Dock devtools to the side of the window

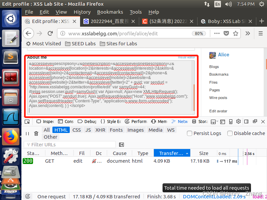pos(246,121)
